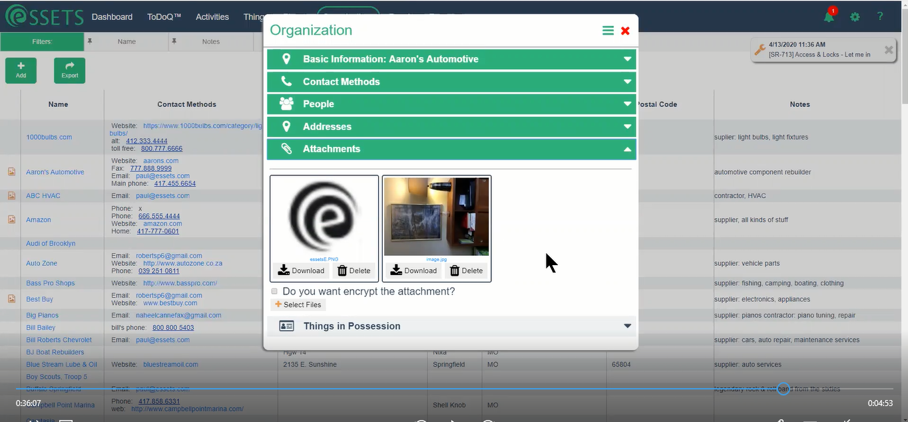Click the naheelcannefax@gmail.com email link
Screen dimensions: 908x422
pos(179,315)
